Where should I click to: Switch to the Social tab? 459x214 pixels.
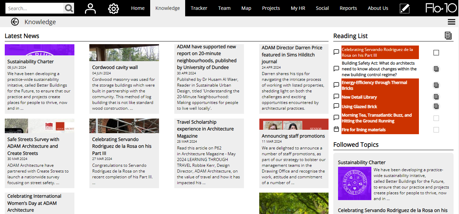(322, 8)
